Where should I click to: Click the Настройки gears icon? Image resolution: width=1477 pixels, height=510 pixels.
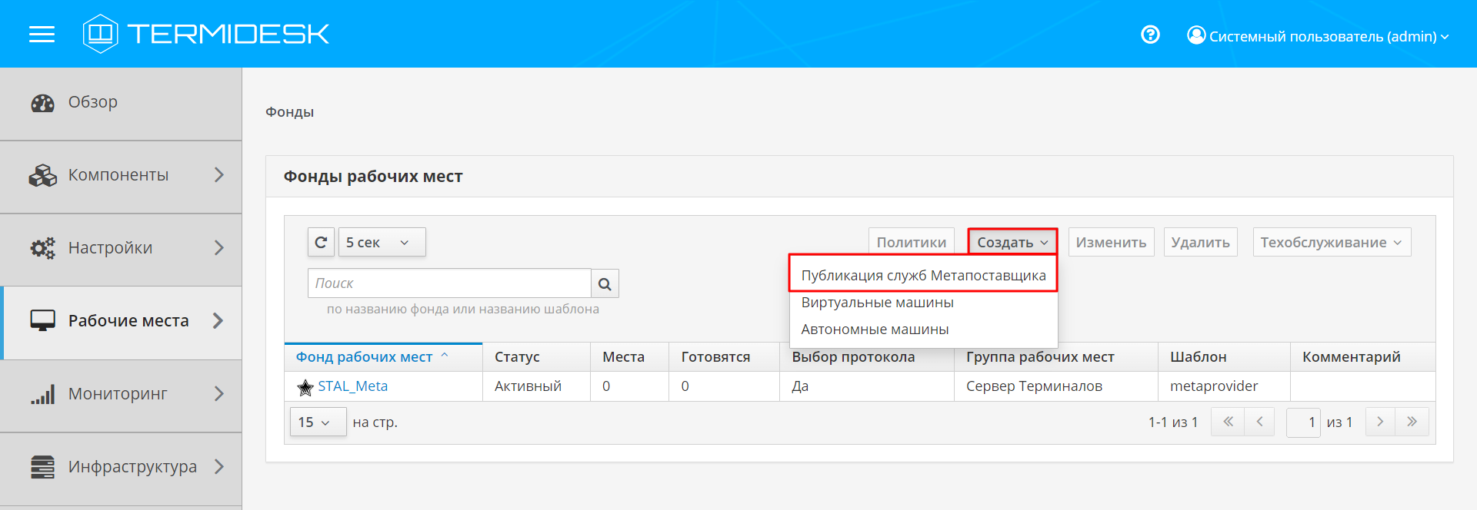pos(43,248)
